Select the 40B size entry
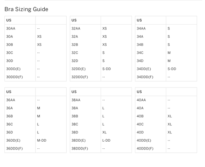The image size is (205, 167). tap(140, 116)
